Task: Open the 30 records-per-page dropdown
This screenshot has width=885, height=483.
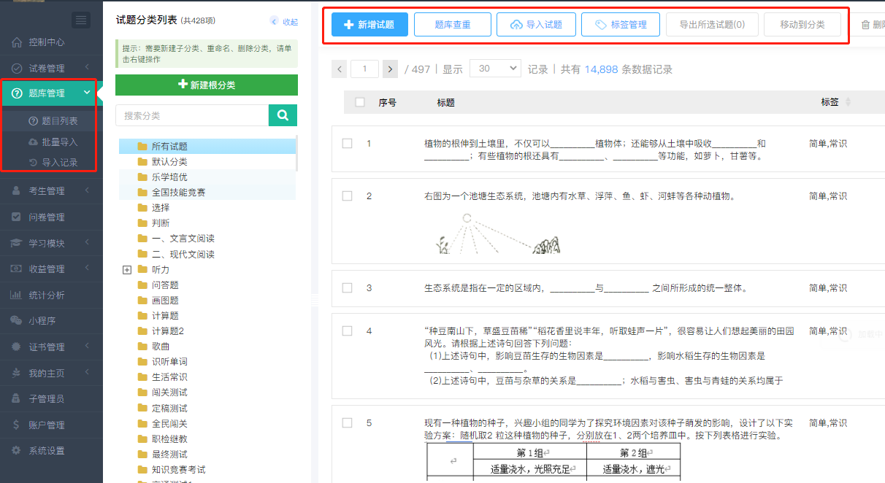Action: click(x=495, y=69)
